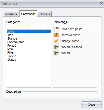Screen dimensions: 104x110
Task: Click the Zatvori i oslobodi door icon
Action: click(56, 47)
